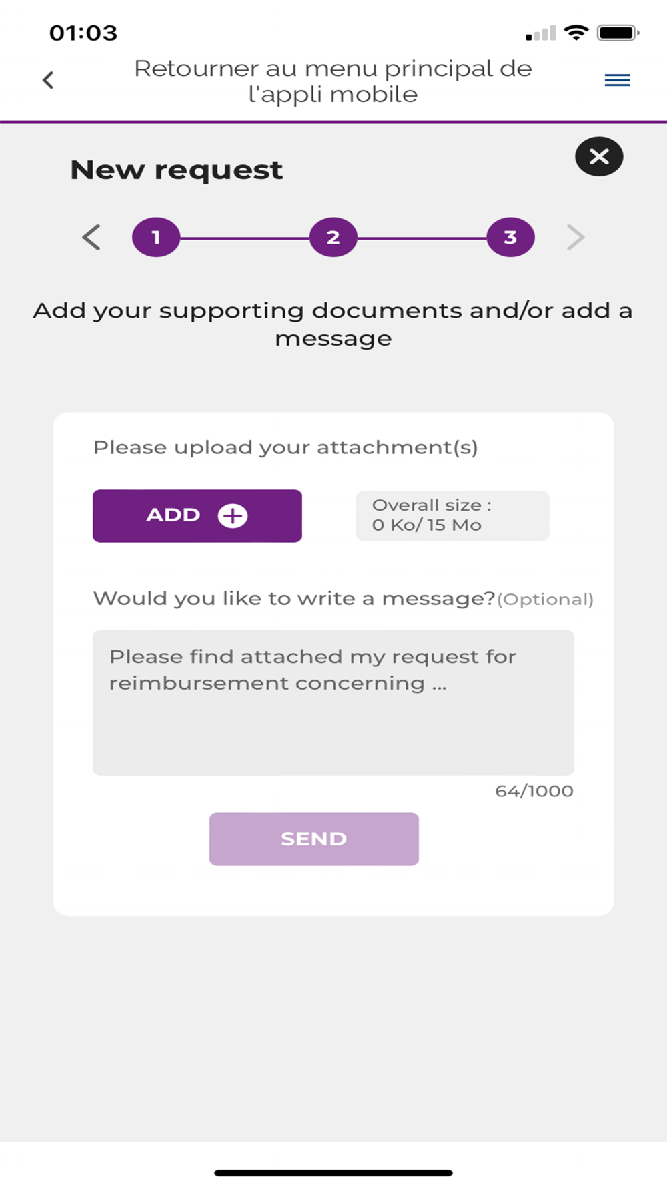This screenshot has width=667, height=1187.
Task: Tap the battery status icon
Action: 618,32
